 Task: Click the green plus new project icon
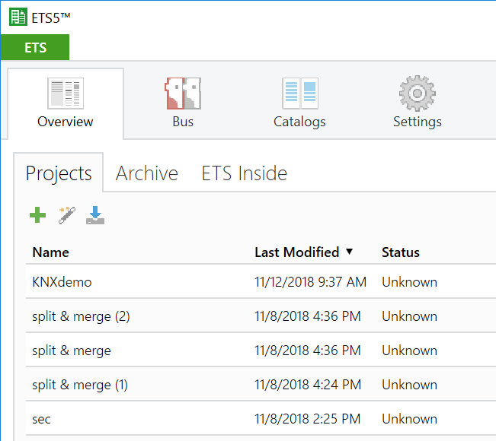pos(37,215)
